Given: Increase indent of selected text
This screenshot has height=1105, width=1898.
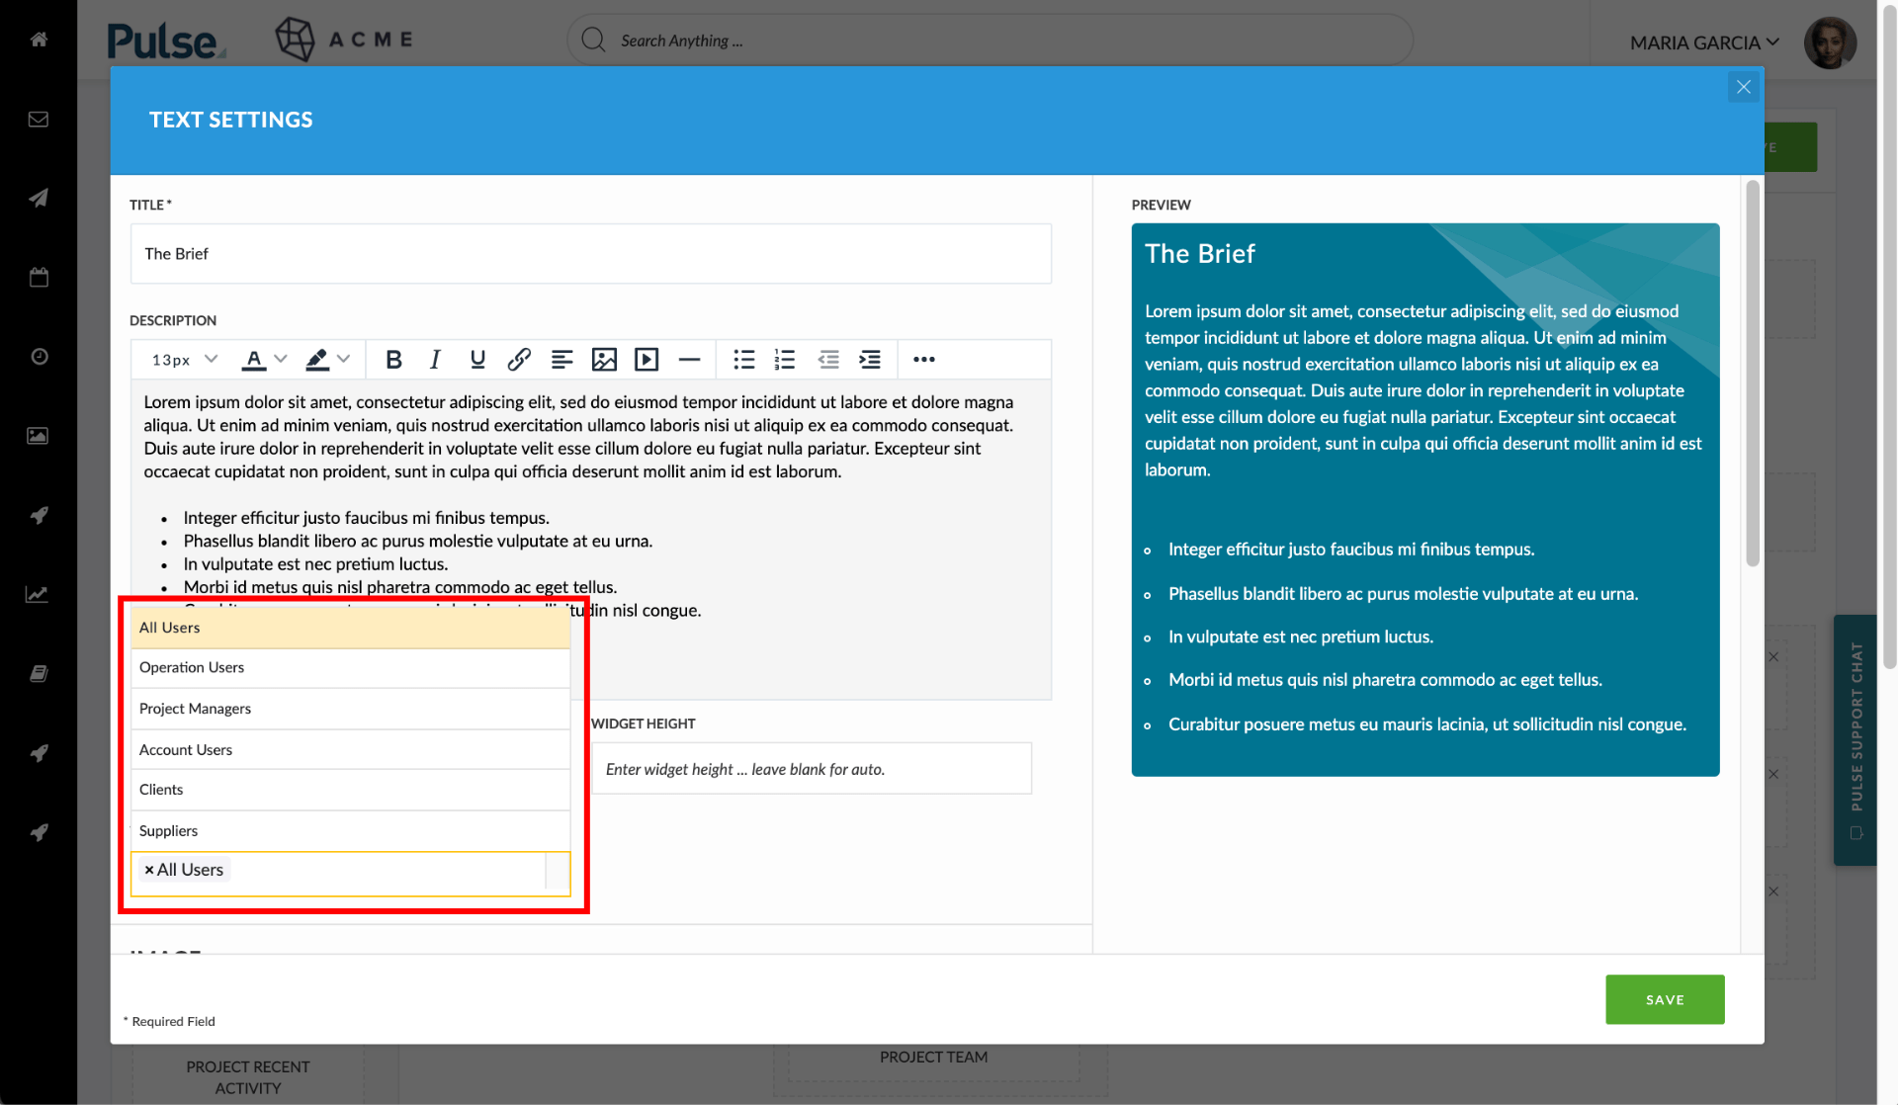Looking at the screenshot, I should 870,360.
